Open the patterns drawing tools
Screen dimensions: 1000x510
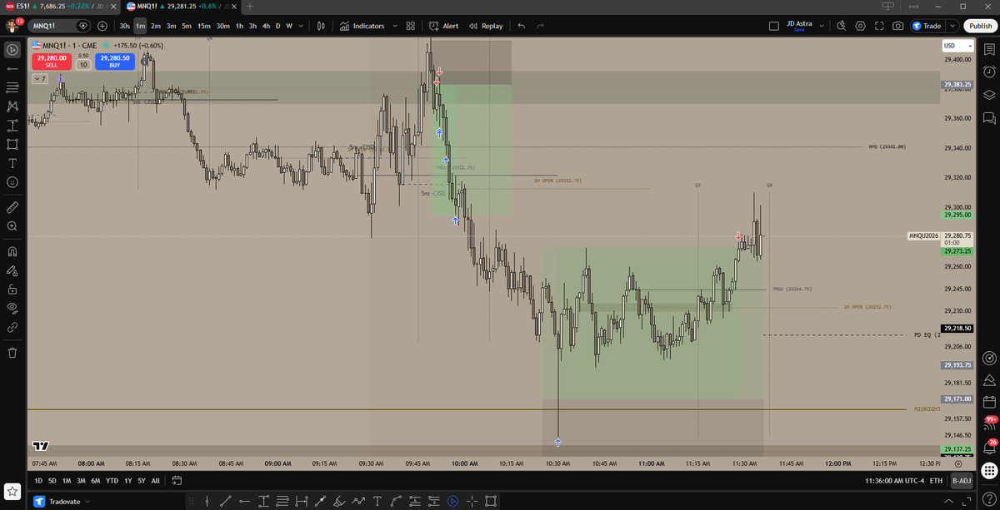pos(12,106)
